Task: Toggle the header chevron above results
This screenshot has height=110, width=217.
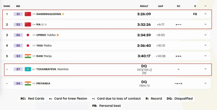Action: [x=206, y=6]
